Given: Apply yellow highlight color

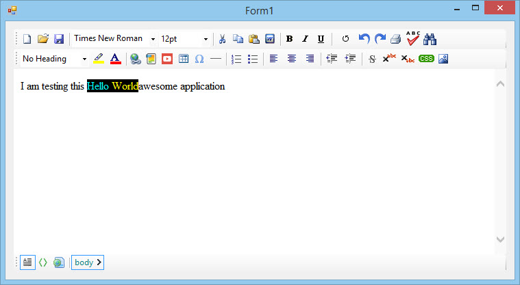Looking at the screenshot, I should tap(99, 59).
